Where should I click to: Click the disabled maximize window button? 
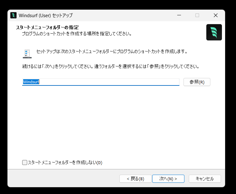[197, 15]
